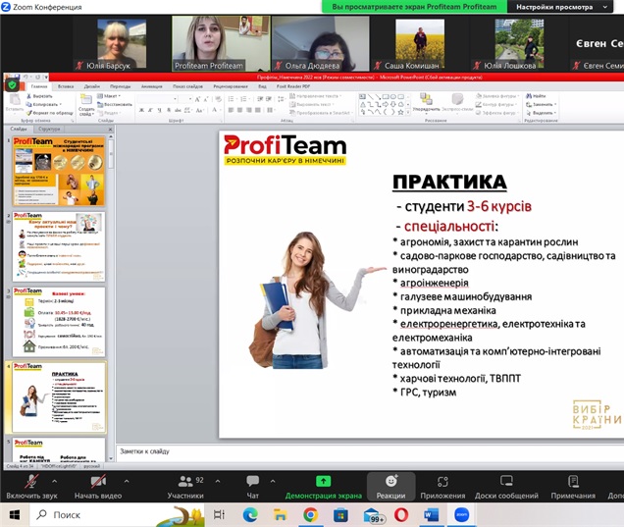Screen dimensions: 624x527
Task: Open Доски сообщений whiteboards
Action: coord(506,487)
